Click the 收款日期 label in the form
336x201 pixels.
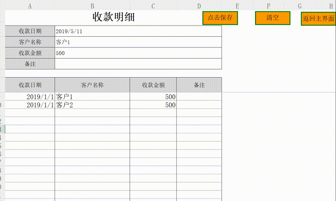[x=30, y=31]
